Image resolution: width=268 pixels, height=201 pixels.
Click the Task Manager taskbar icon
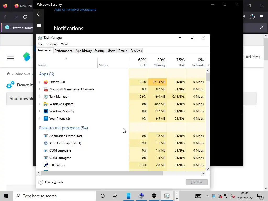167,196
